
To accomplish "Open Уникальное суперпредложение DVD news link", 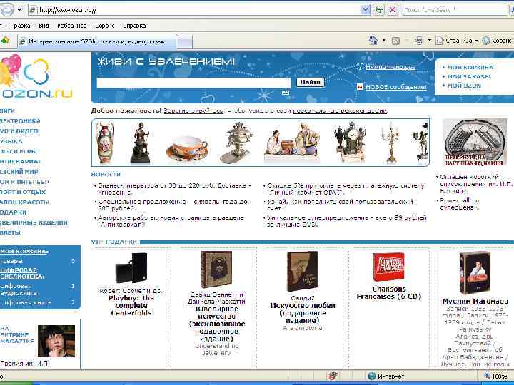I will 347,221.
